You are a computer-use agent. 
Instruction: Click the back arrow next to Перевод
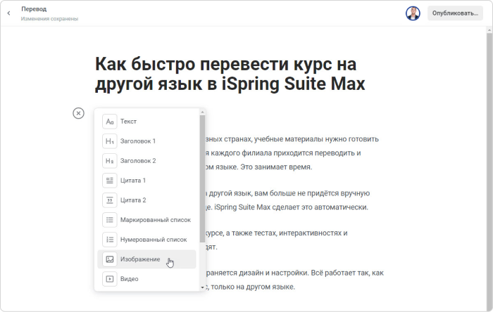click(8, 13)
